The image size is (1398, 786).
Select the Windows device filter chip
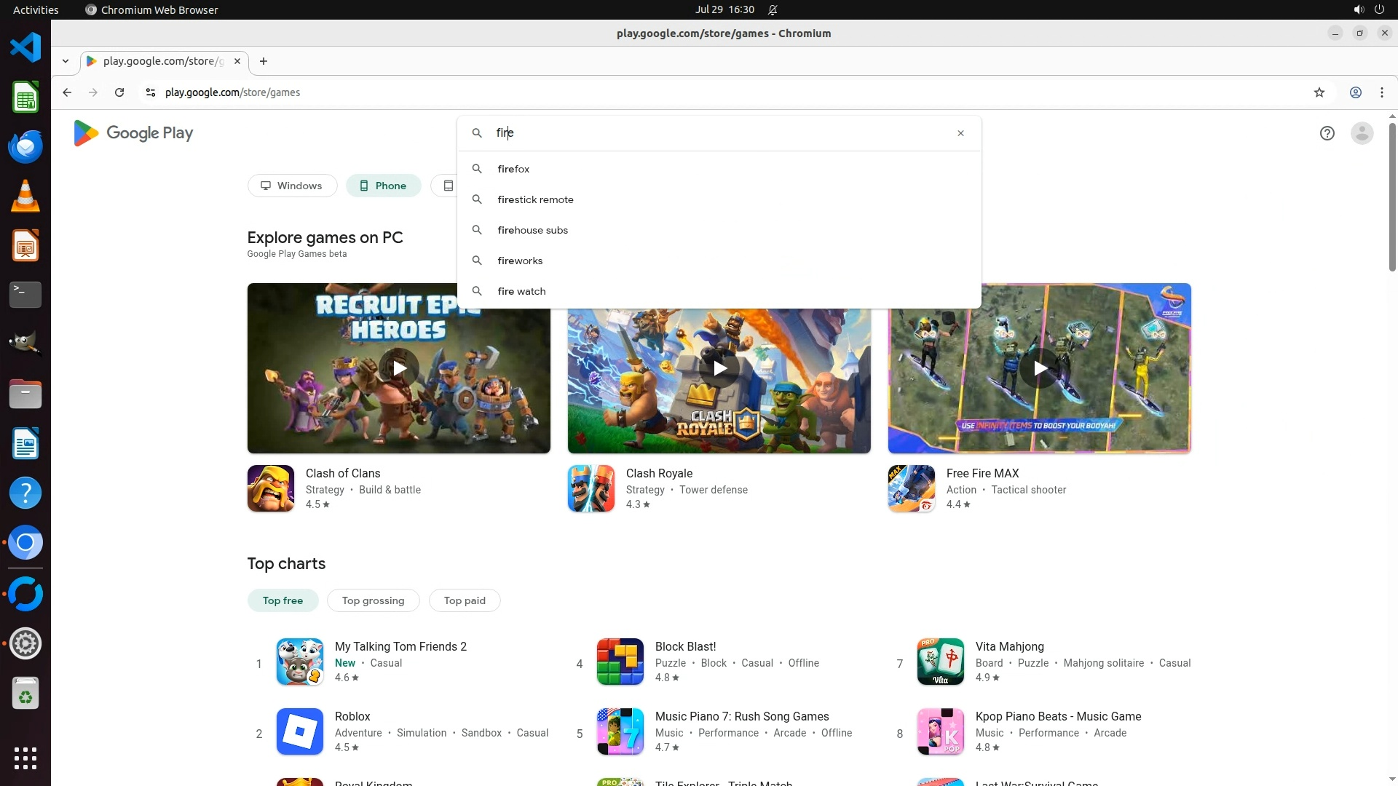292,186
